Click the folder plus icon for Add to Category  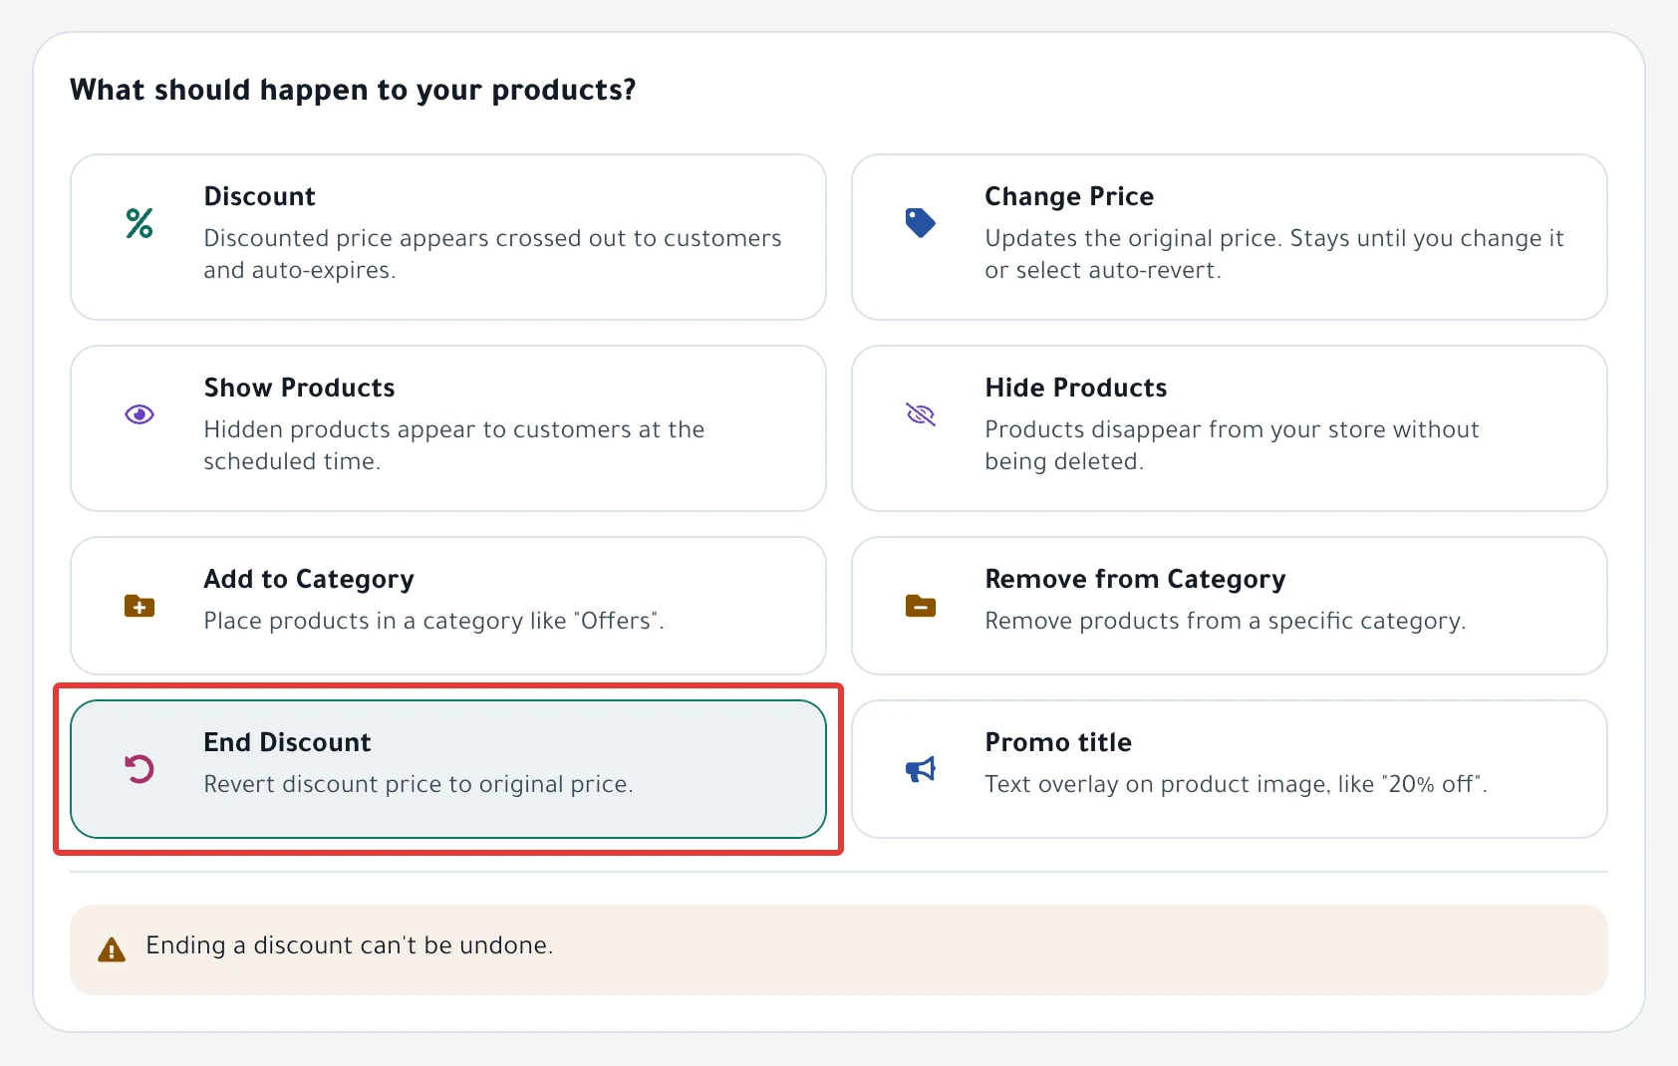coord(140,606)
